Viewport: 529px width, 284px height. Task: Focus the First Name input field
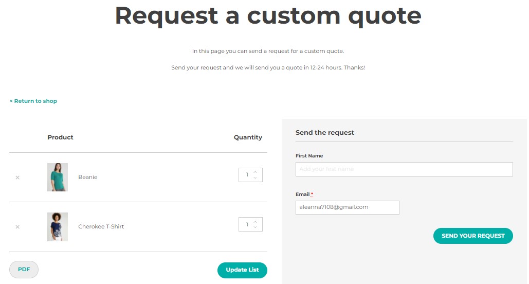(x=404, y=169)
